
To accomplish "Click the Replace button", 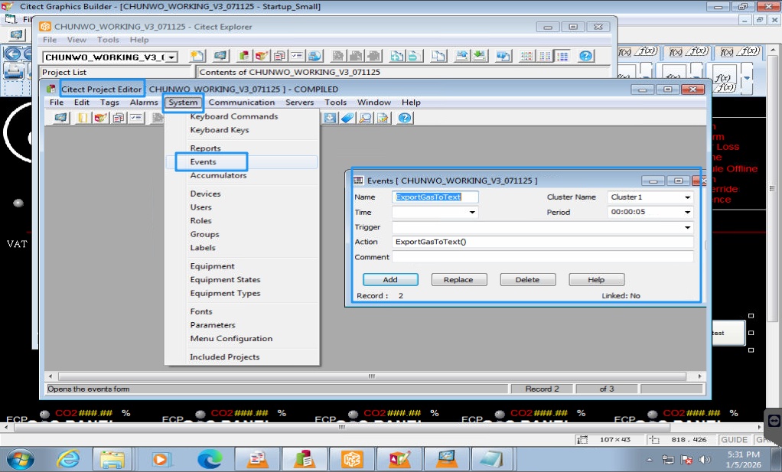I will click(458, 280).
